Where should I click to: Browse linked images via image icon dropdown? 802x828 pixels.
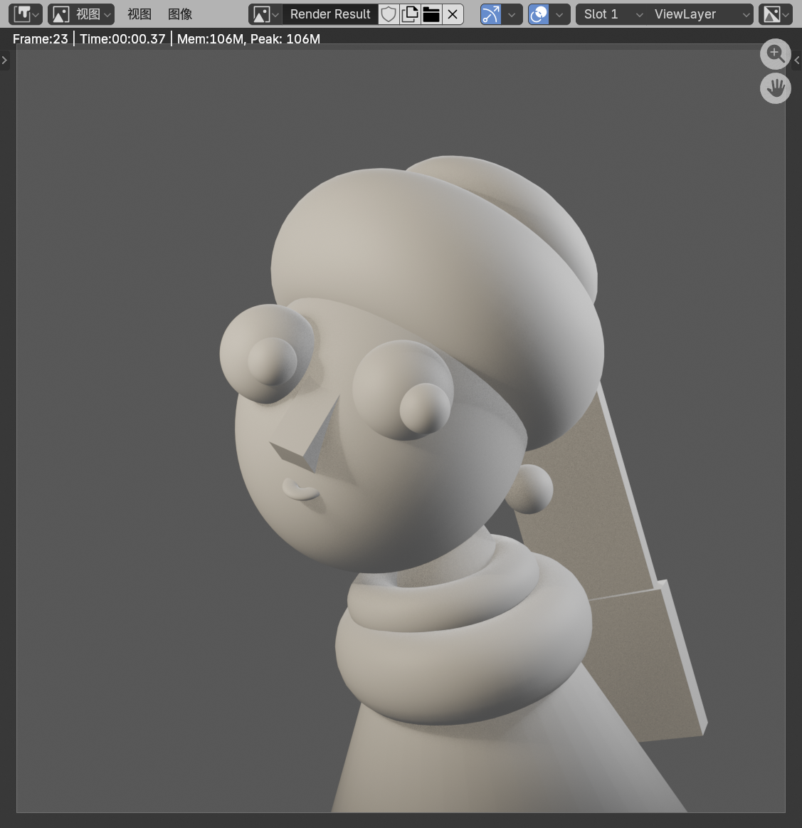pyautogui.click(x=265, y=14)
